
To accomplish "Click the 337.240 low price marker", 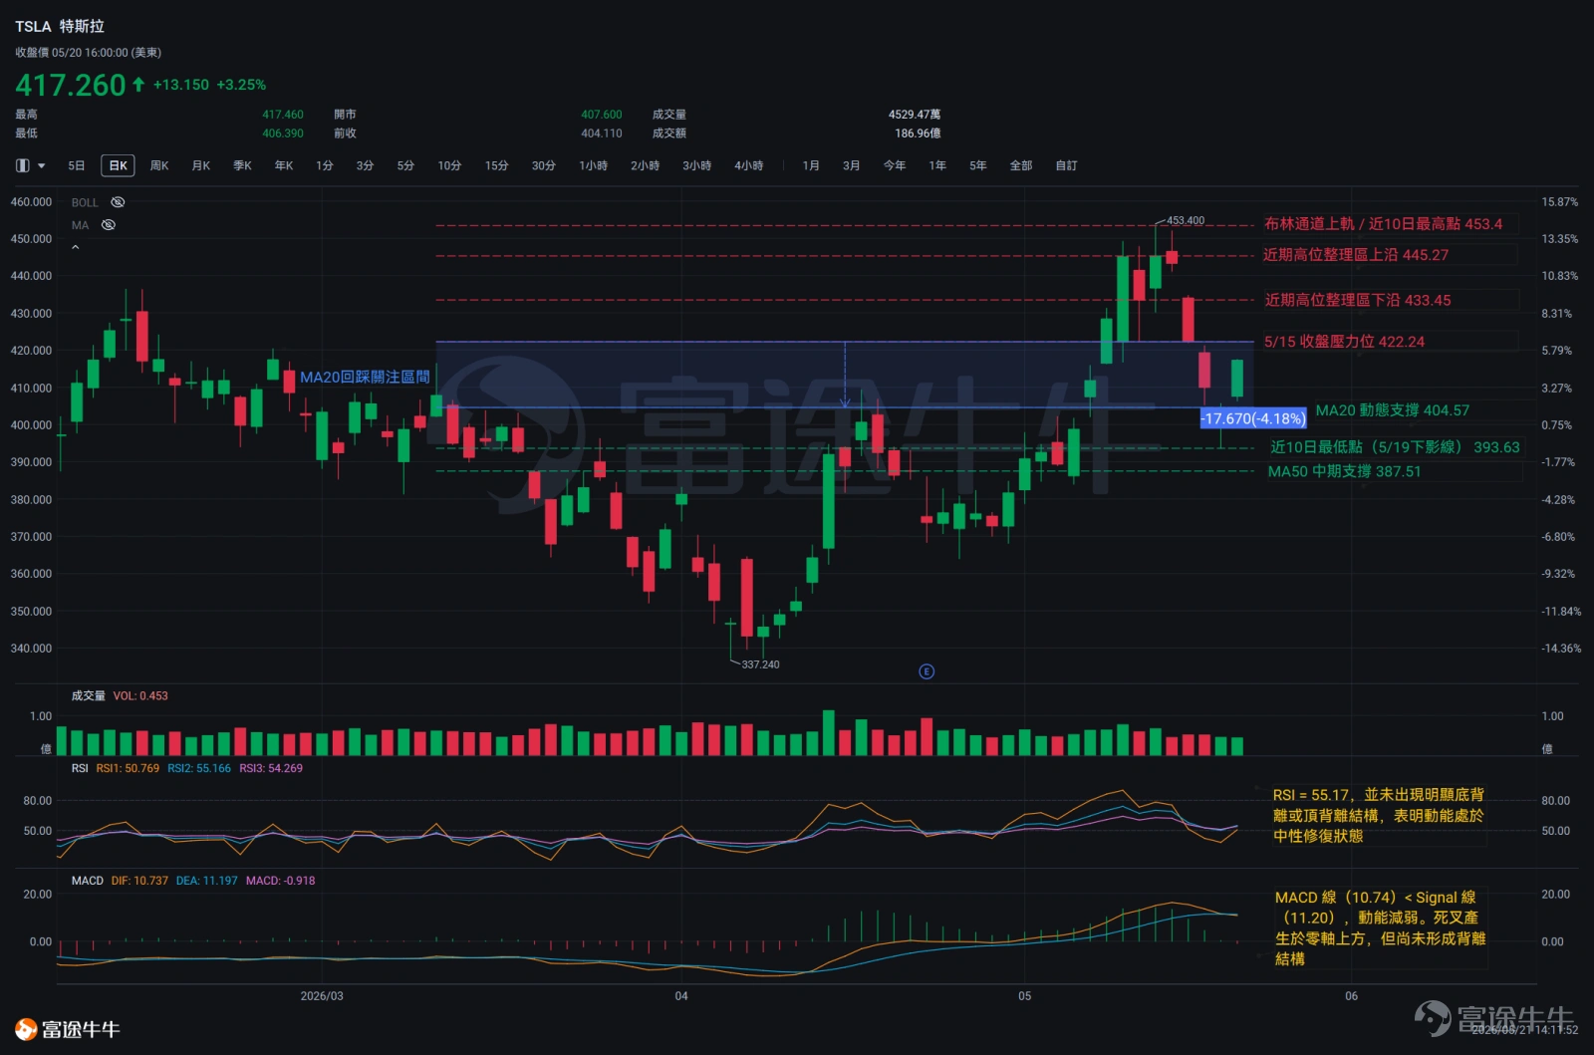I will pyautogui.click(x=761, y=664).
